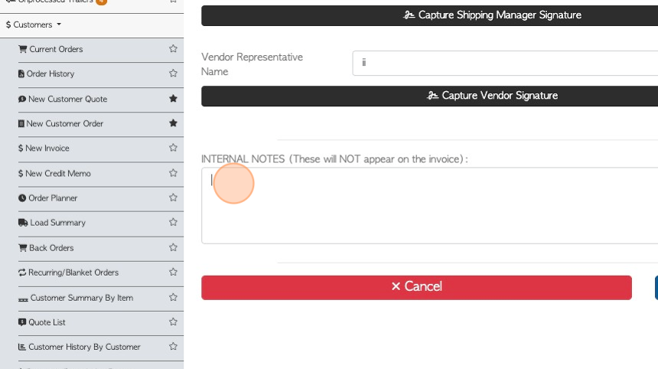Click the Customer History chart icon
658x369 pixels.
[22, 347]
